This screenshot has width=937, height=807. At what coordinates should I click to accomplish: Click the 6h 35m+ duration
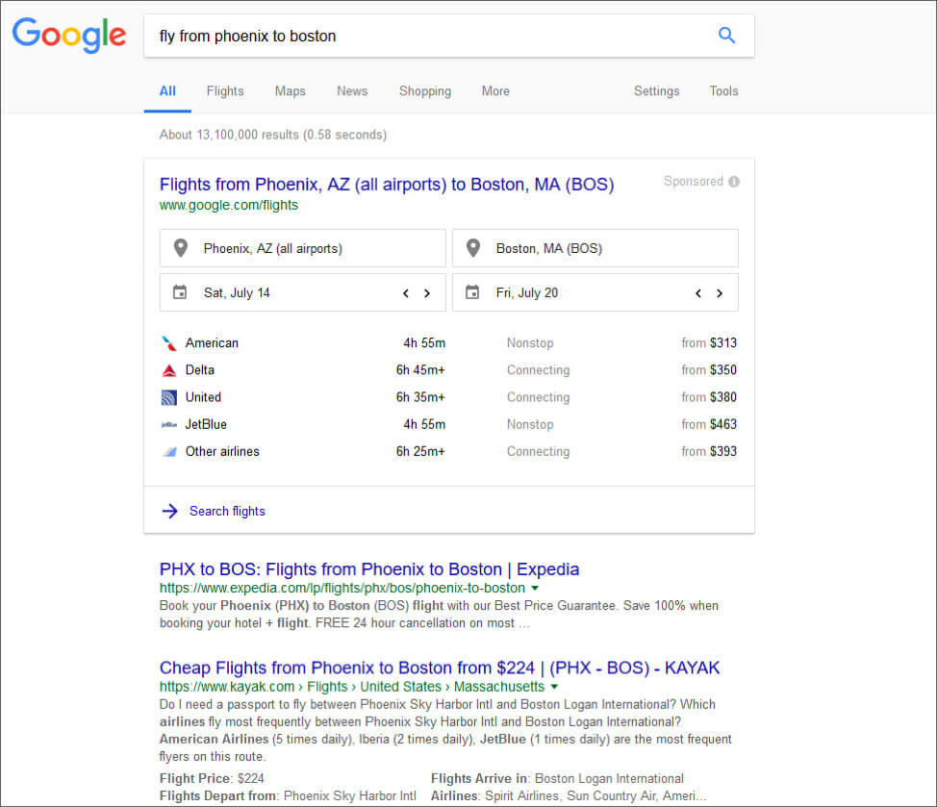pyautogui.click(x=420, y=397)
